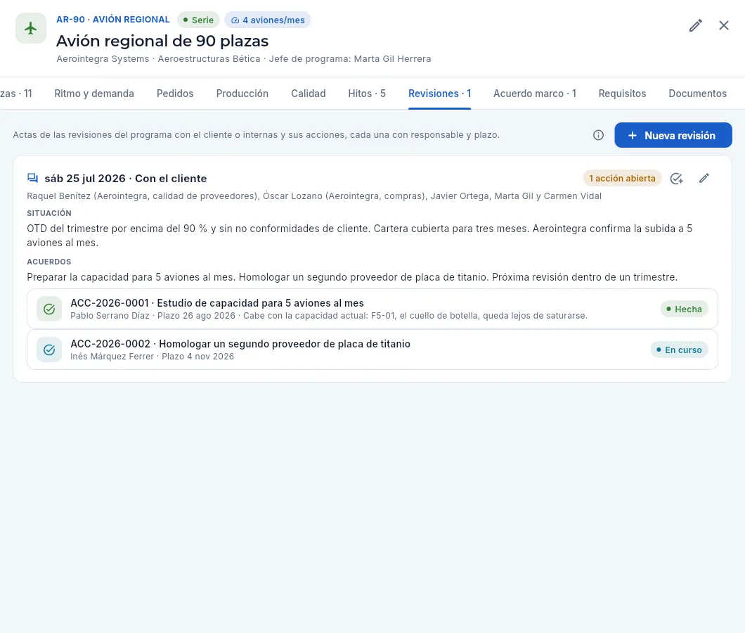Screen dimensions: 745x633
Task: Open the info icon beside Nueva revisión
Action: coord(598,135)
